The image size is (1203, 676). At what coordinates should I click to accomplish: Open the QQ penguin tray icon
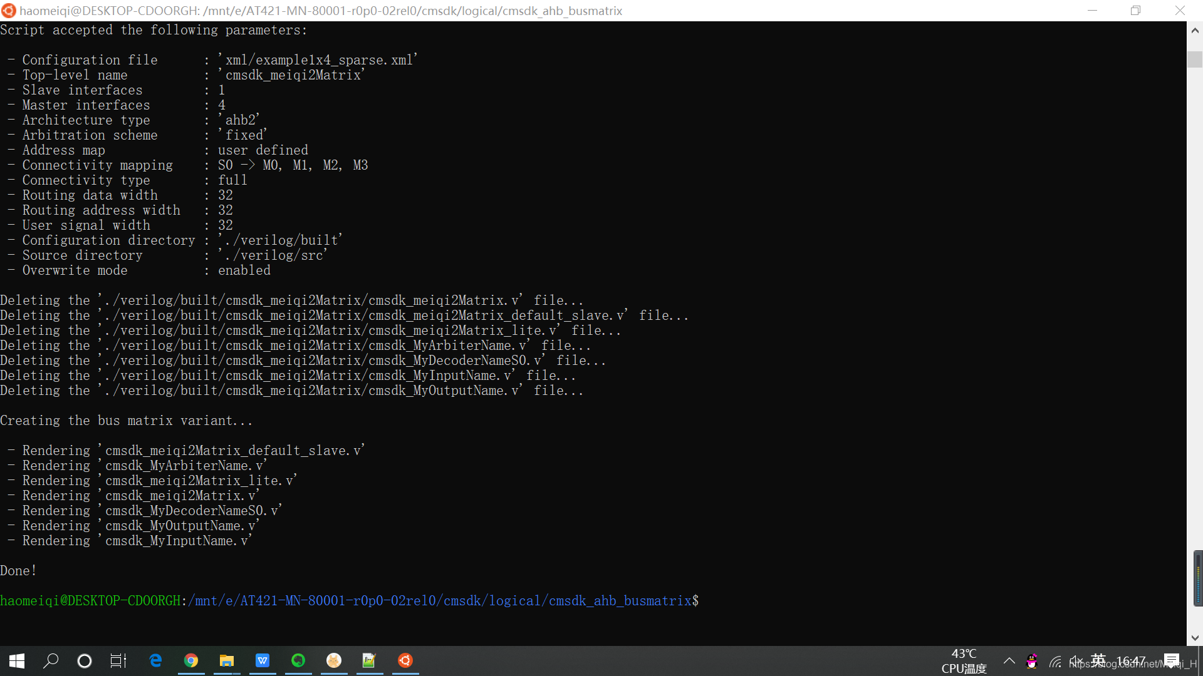tap(1032, 661)
